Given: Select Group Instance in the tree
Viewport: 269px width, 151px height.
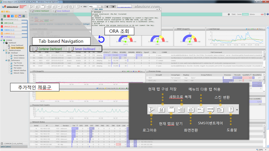Looking at the screenshot, I should point(19,55).
